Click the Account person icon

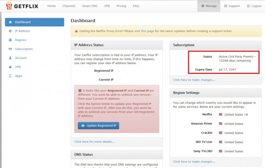click(x=10, y=58)
